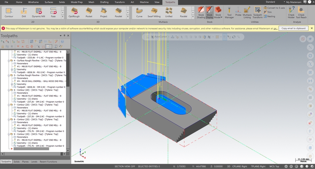Expand Geometry under operation 5

pyautogui.click(x=12, y=84)
